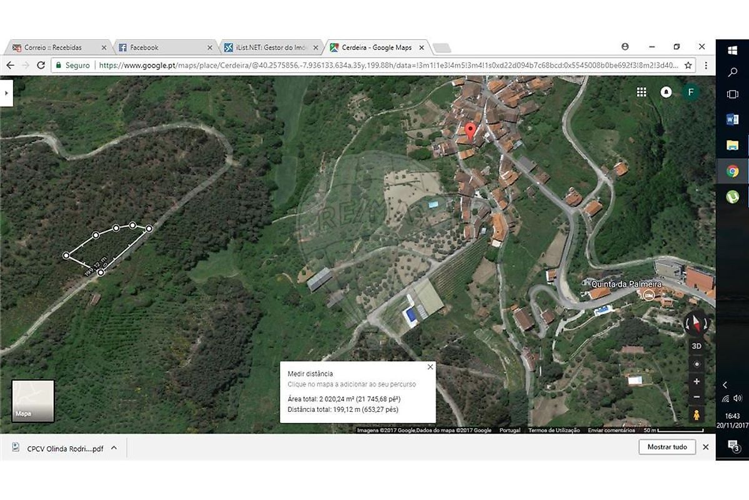Show your location on the map
This screenshot has height=500, width=749.
click(697, 364)
